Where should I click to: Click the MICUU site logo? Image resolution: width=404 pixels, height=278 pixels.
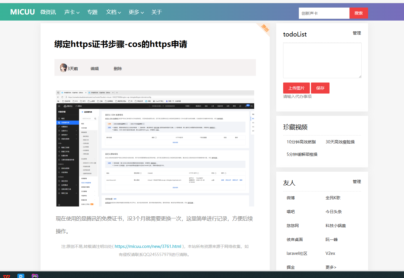tap(22, 12)
